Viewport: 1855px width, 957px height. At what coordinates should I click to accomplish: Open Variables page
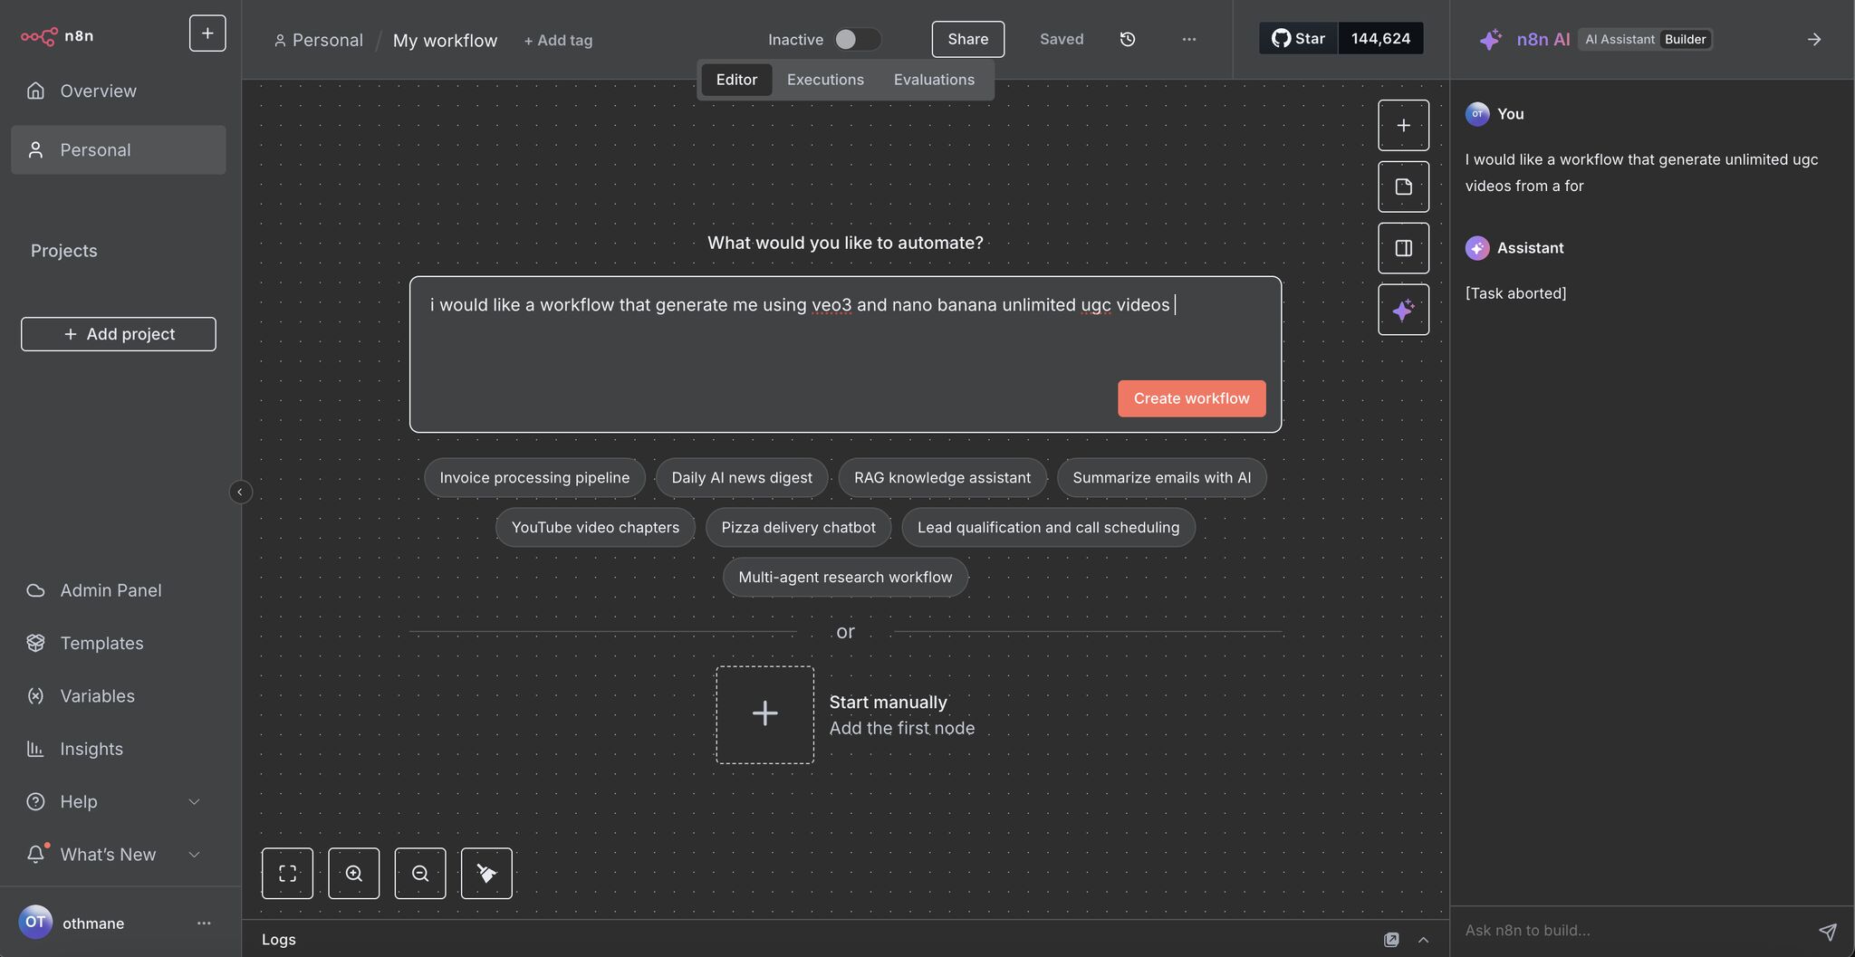118,696
